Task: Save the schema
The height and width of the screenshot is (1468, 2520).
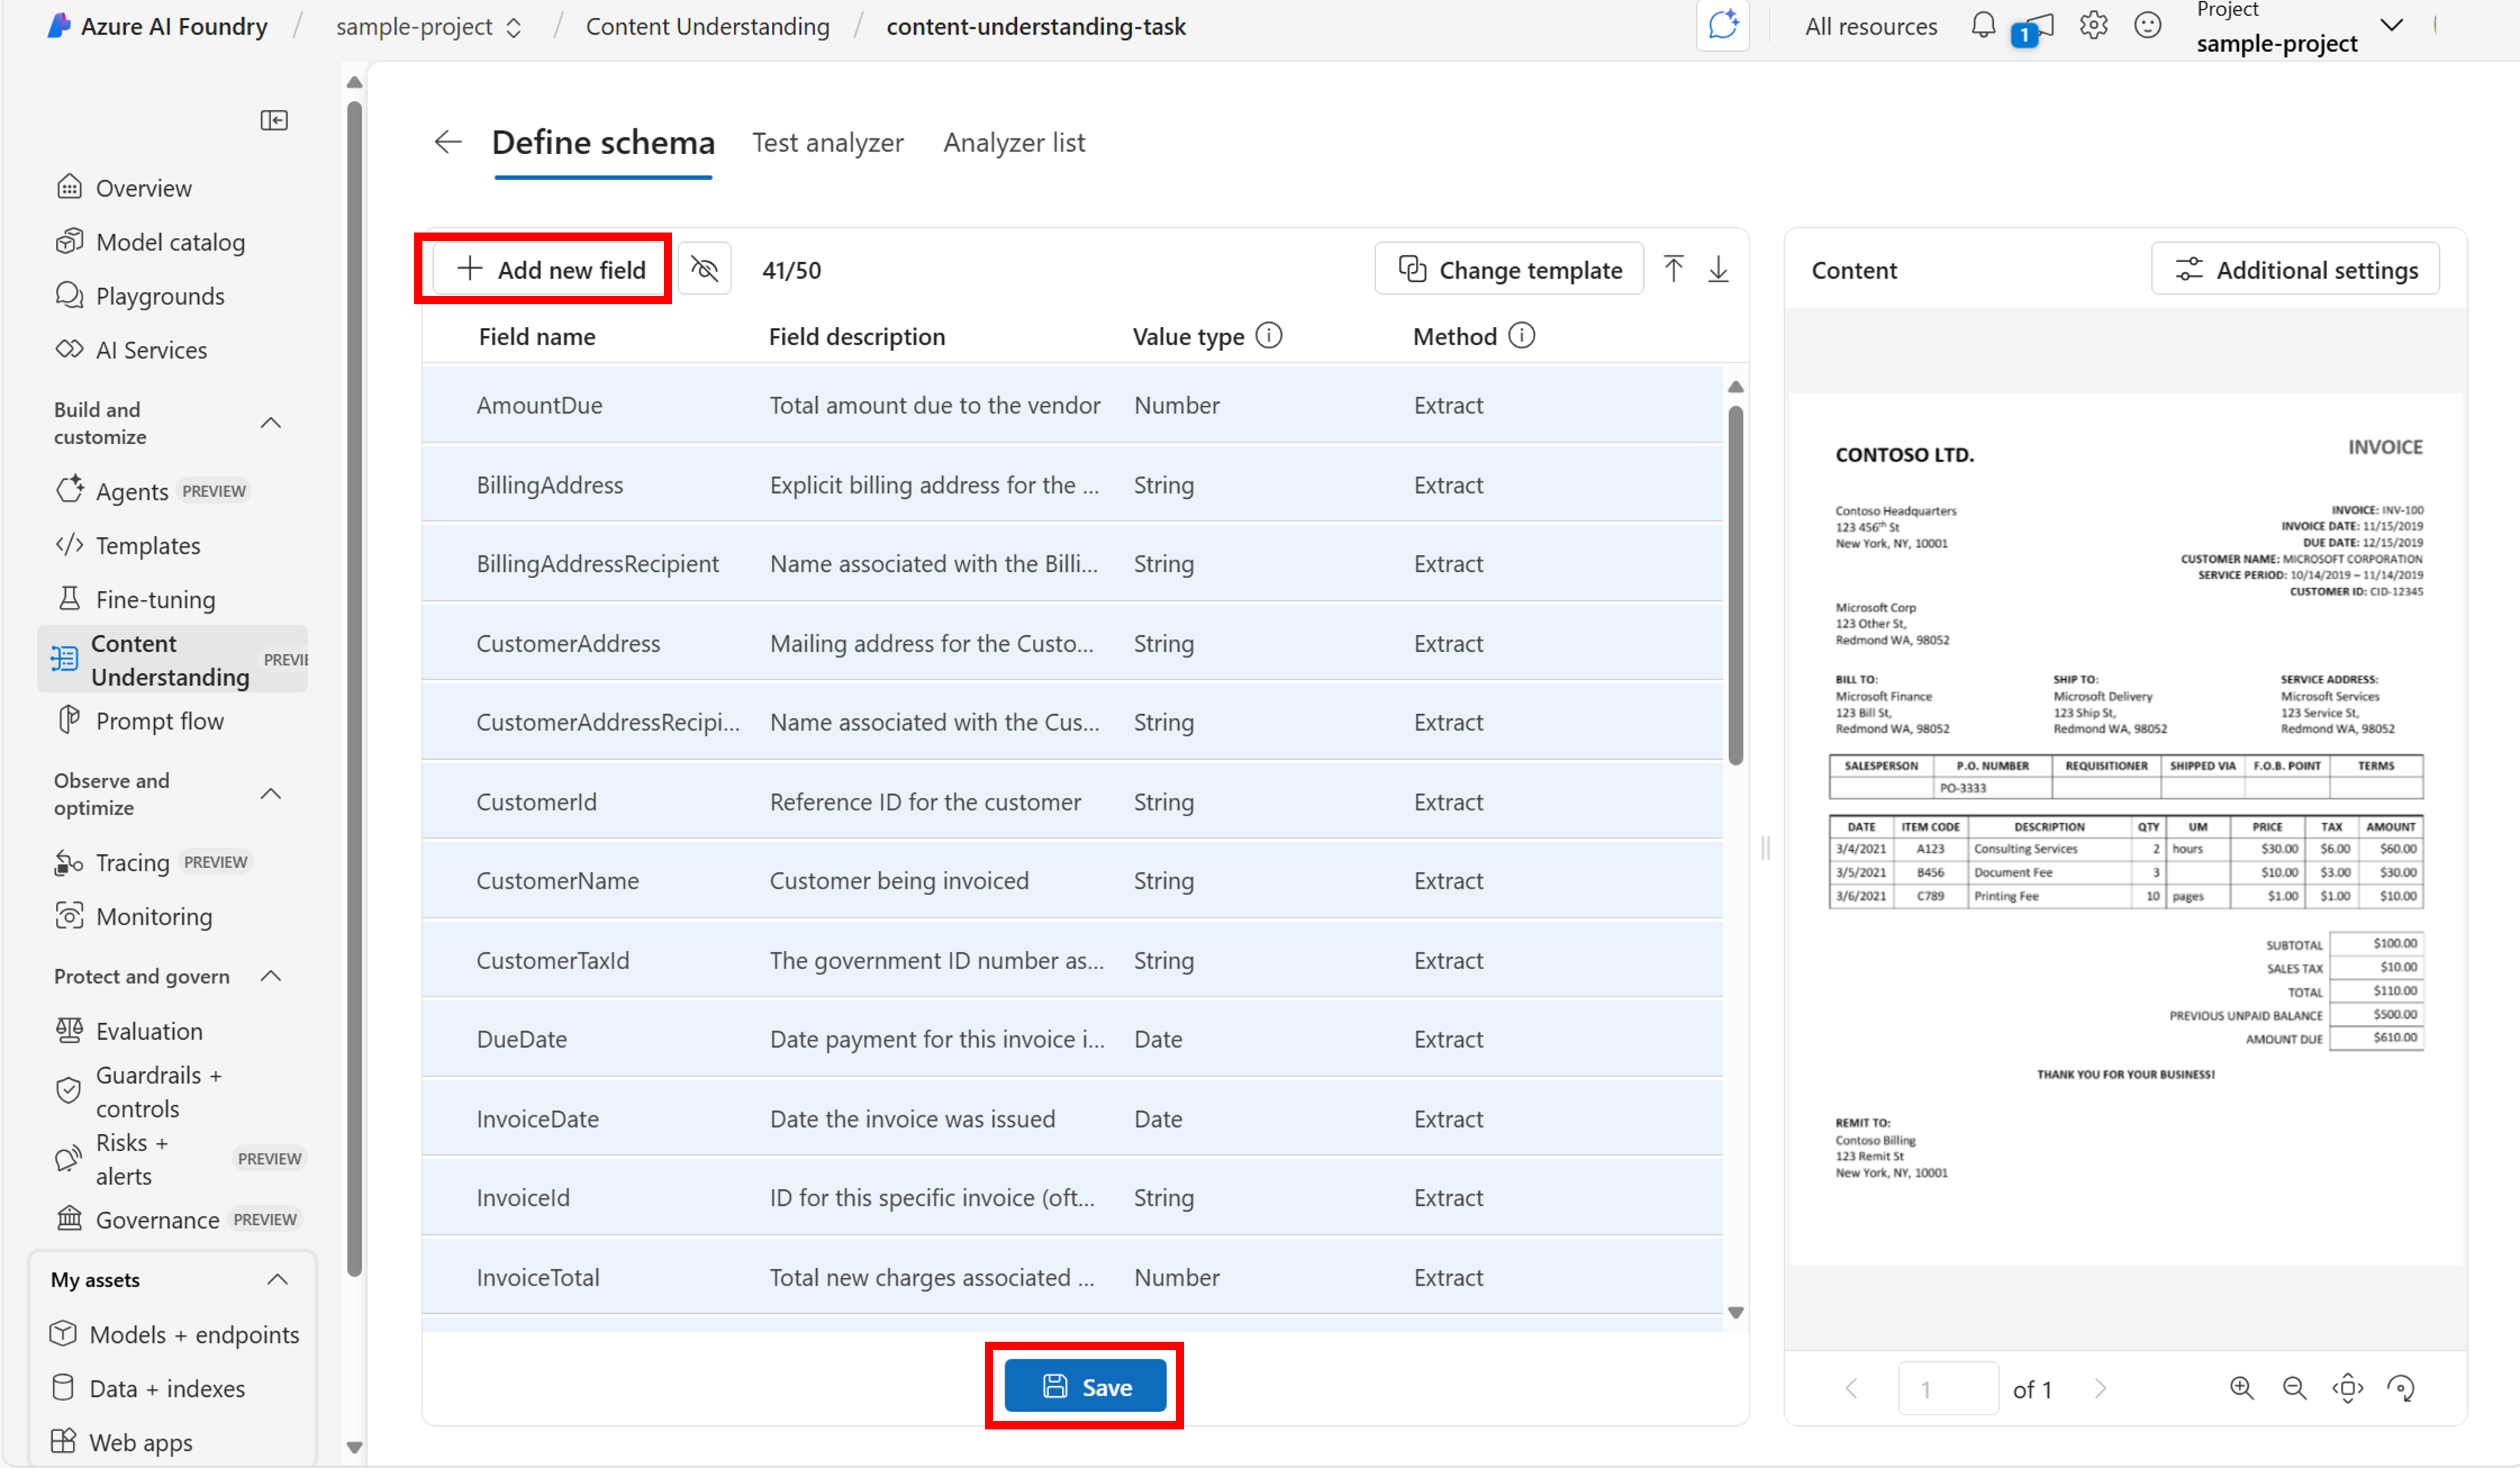Action: [1085, 1386]
